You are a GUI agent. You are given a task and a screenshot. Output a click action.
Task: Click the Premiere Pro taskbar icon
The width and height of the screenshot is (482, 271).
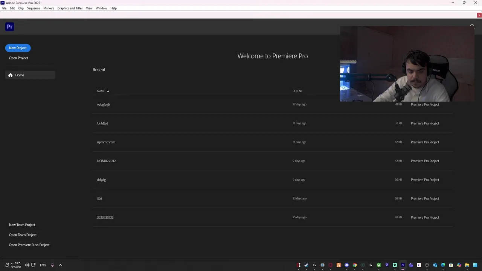(x=403, y=265)
